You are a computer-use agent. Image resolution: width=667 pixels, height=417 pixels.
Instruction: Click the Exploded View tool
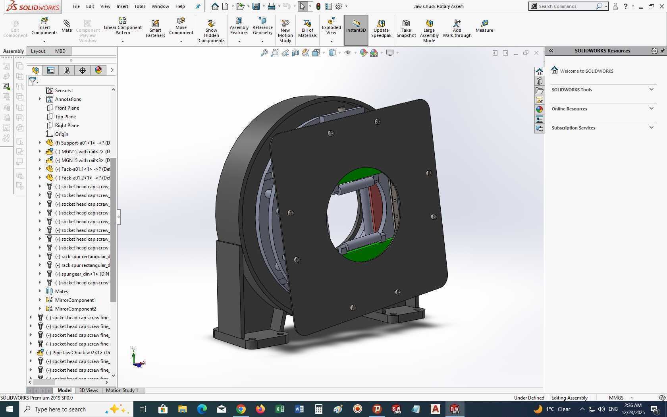point(331,26)
